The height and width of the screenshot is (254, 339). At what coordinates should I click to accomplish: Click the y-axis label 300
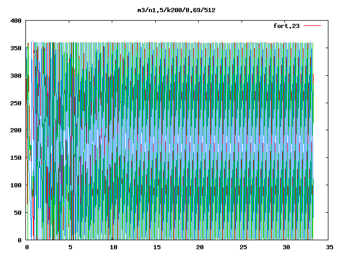tap(16, 76)
